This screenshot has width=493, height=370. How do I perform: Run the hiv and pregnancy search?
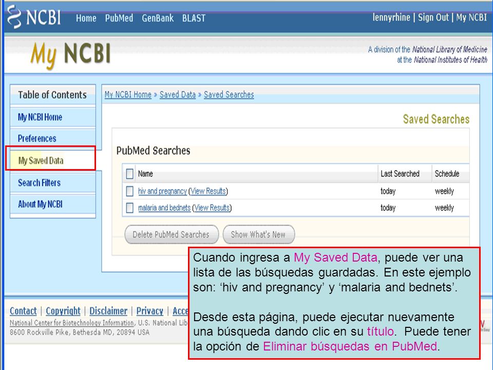click(163, 191)
